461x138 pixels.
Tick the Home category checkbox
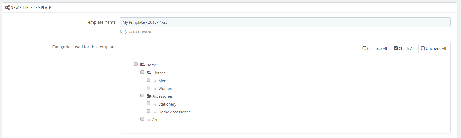coord(136,64)
